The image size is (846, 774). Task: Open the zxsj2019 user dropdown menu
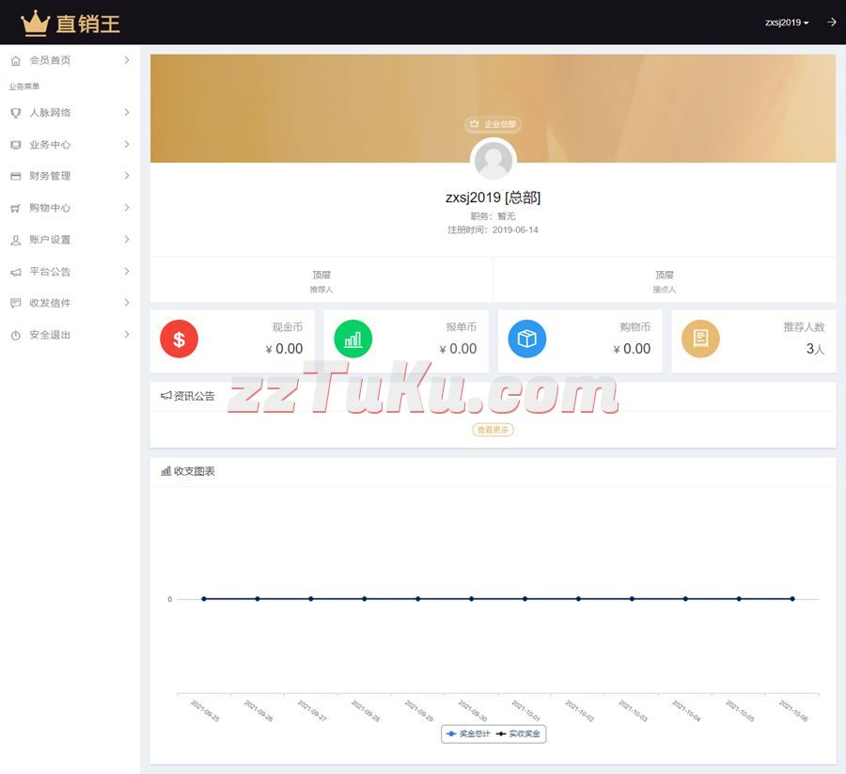(x=787, y=23)
